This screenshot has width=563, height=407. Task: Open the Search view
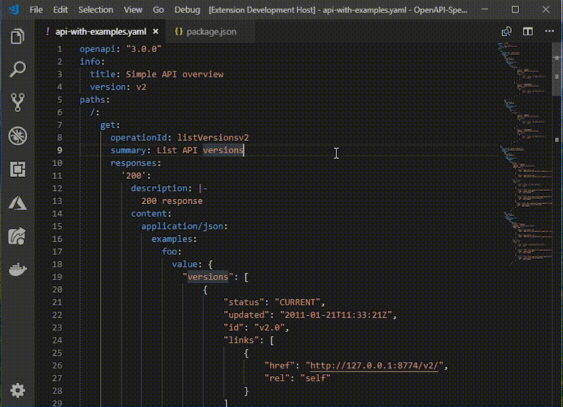click(x=18, y=69)
